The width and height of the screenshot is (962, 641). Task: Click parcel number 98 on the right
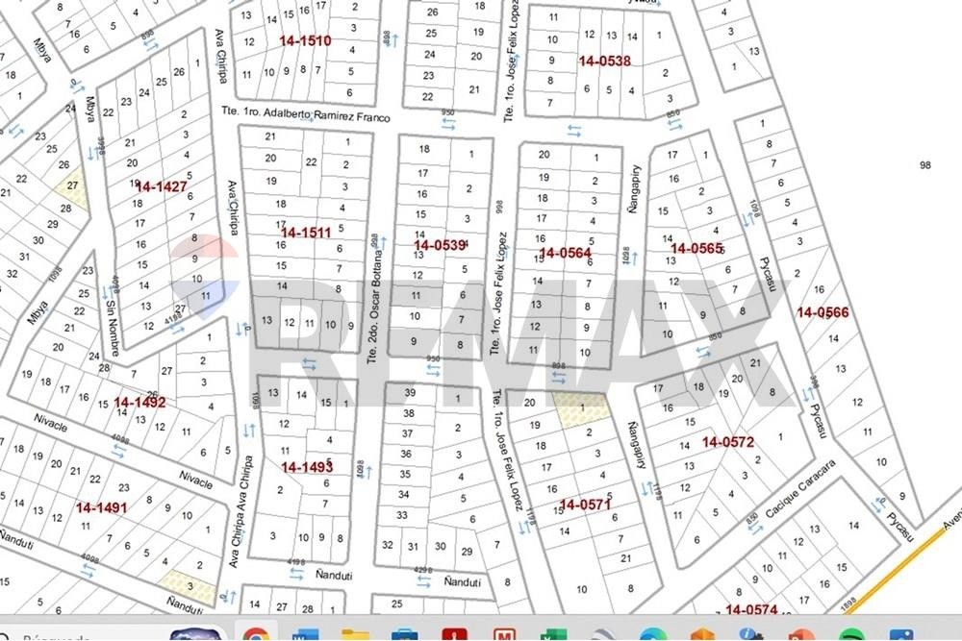click(x=925, y=165)
